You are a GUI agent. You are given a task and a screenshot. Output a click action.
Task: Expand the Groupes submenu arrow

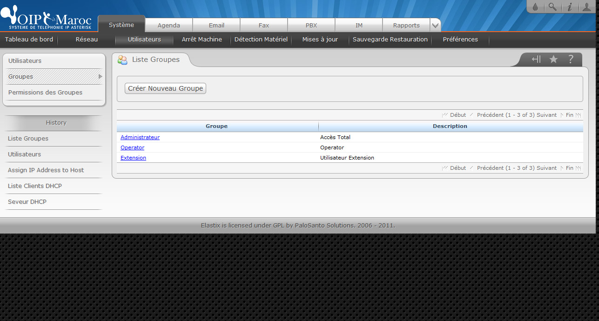point(100,76)
